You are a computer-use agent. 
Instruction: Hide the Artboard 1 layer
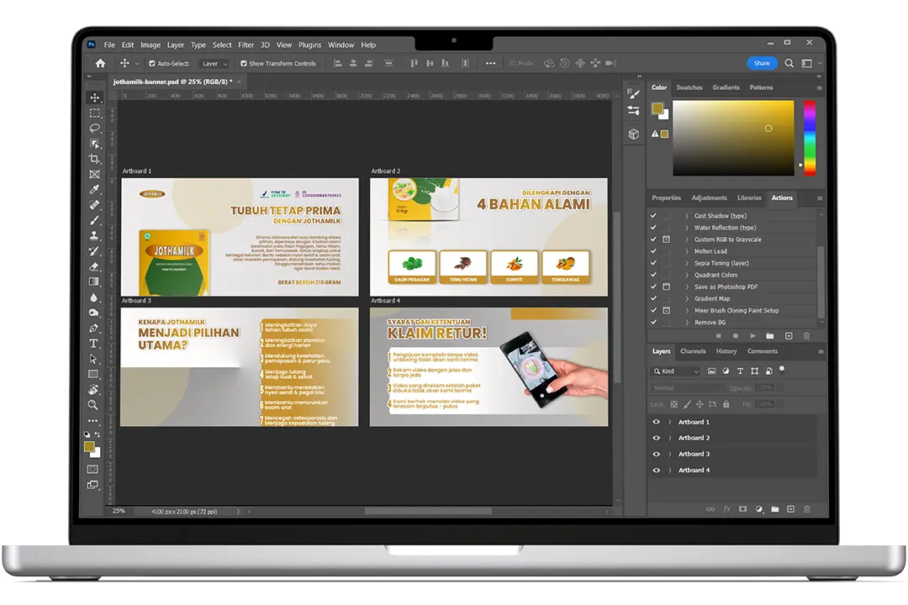tap(657, 422)
